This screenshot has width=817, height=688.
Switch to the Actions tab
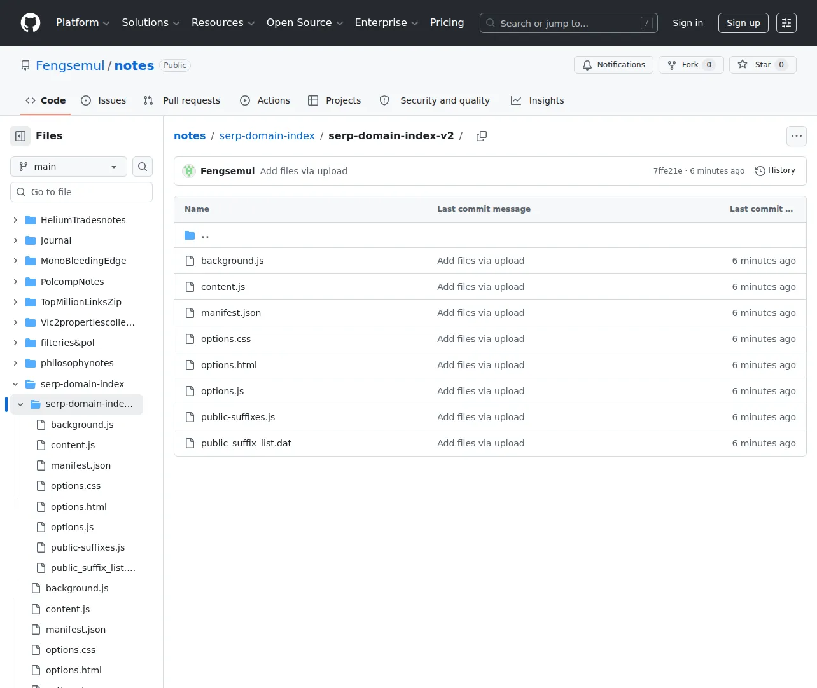click(265, 100)
